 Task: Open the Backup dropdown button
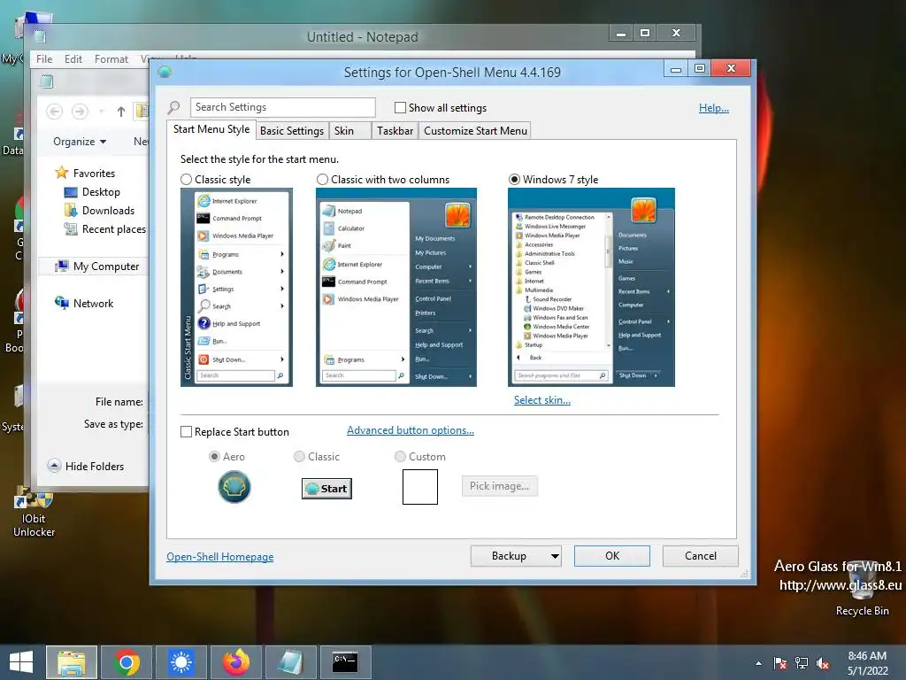click(x=516, y=556)
